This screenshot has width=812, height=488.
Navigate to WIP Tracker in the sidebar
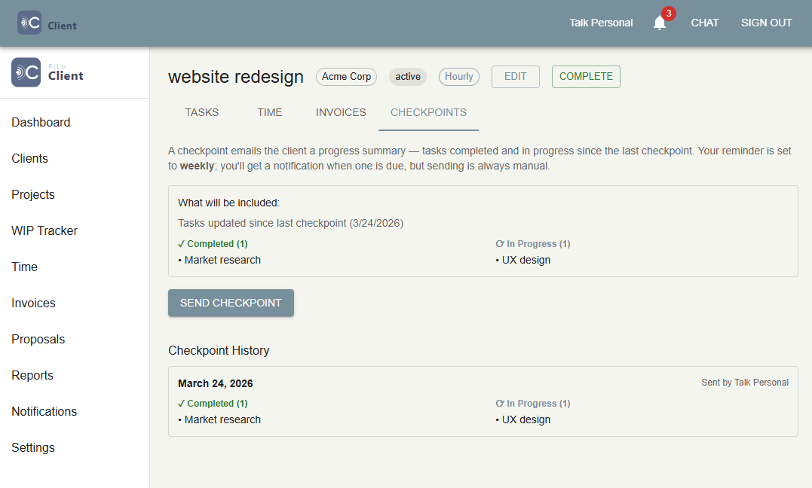(x=44, y=230)
